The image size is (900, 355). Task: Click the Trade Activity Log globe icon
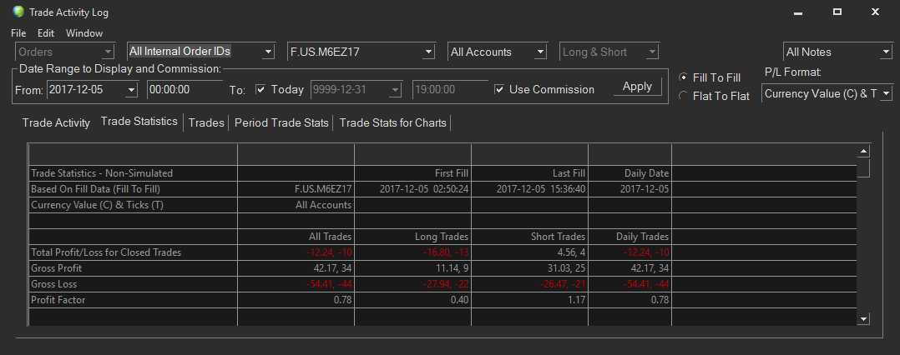click(18, 12)
